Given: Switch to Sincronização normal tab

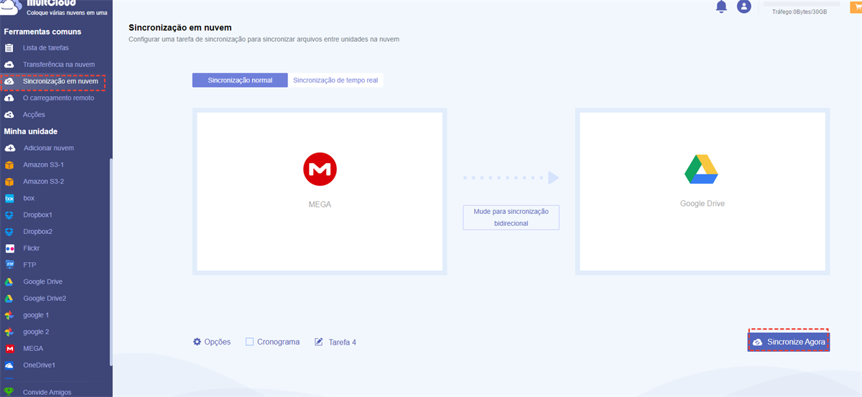Looking at the screenshot, I should tap(240, 80).
